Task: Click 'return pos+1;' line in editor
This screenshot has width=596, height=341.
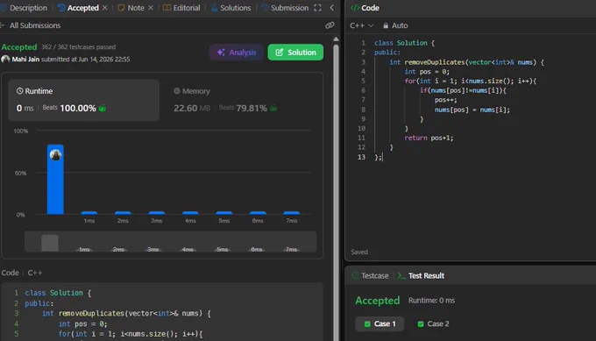Action: point(429,138)
